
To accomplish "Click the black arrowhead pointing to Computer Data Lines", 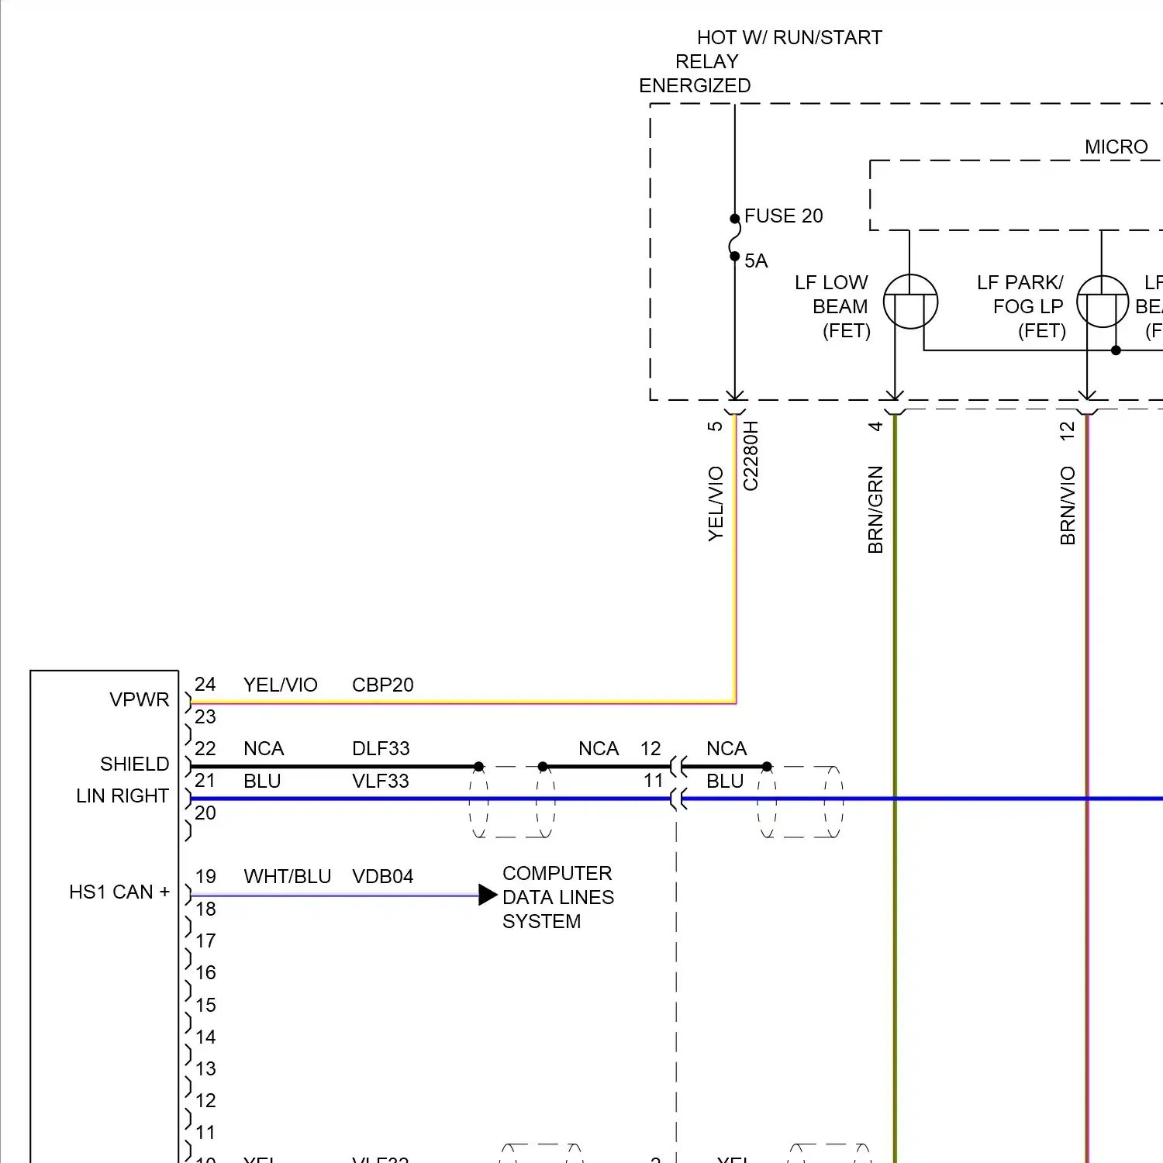I will pyautogui.click(x=488, y=895).
